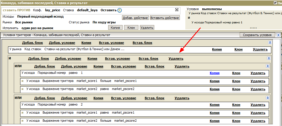Click Добав. блок in the И block header
Image resolution: width=282 pixels, height=126 pixels.
click(39, 59)
